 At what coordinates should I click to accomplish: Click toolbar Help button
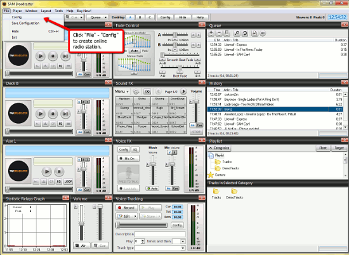click(x=200, y=17)
